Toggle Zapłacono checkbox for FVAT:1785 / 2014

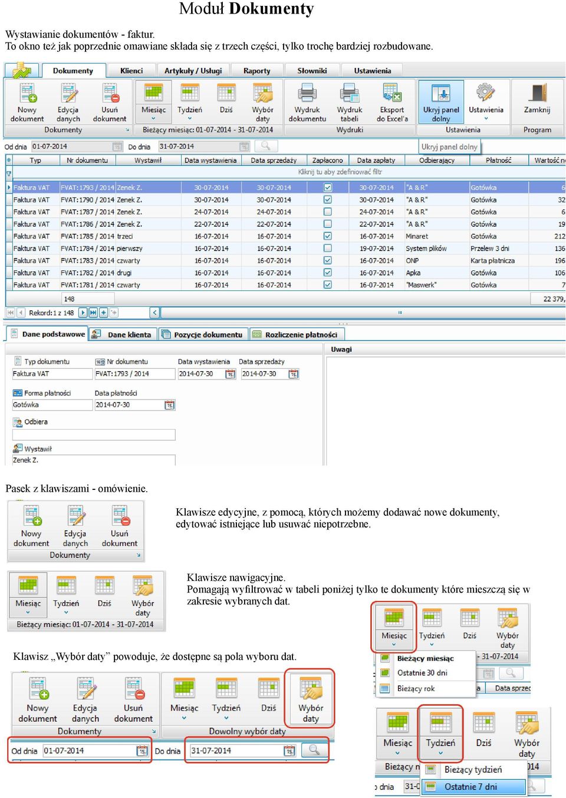328,236
